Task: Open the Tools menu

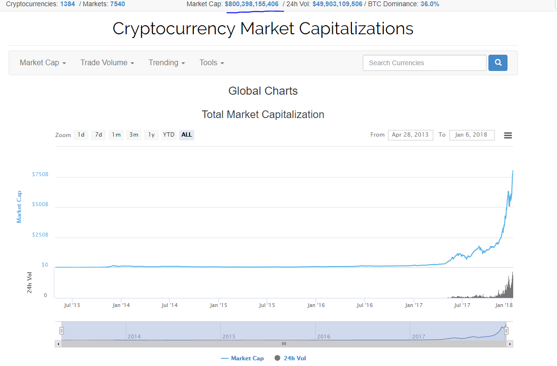Action: click(x=211, y=63)
